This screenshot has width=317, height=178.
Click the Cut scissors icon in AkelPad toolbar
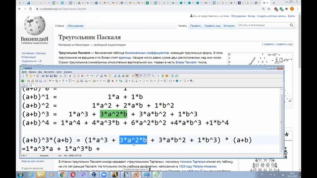point(70,76)
